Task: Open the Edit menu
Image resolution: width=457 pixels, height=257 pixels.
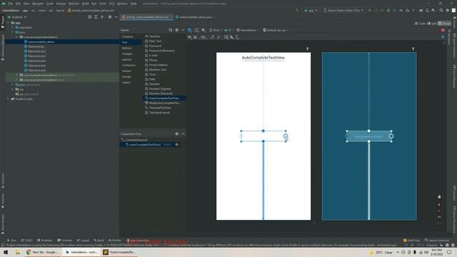Action: click(18, 4)
